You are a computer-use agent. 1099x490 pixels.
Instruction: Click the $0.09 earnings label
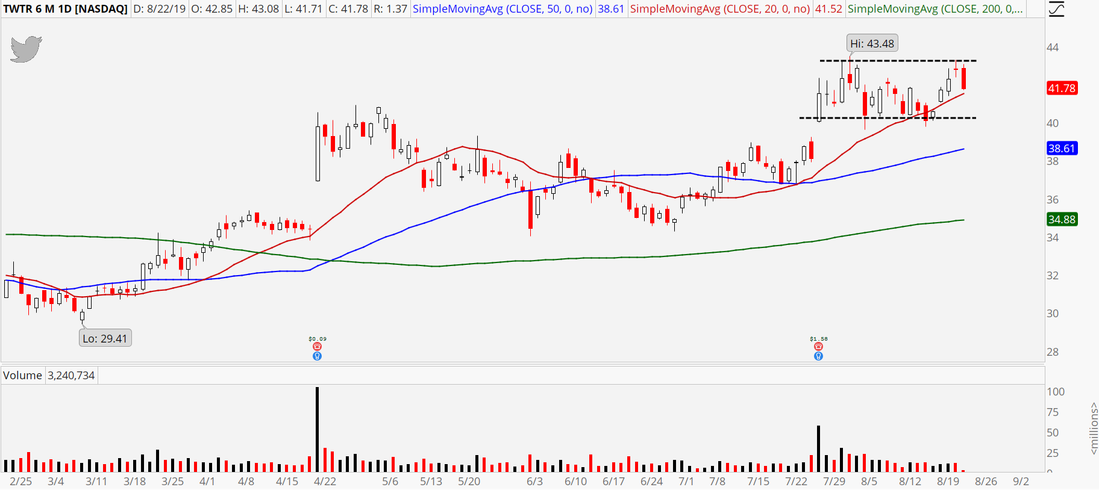(x=318, y=339)
